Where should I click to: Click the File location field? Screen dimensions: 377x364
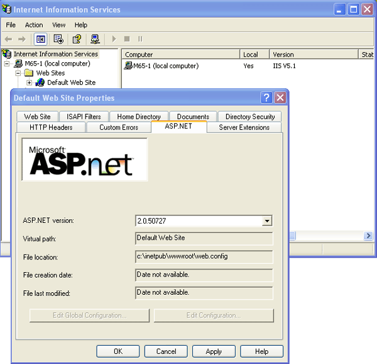[x=204, y=257]
